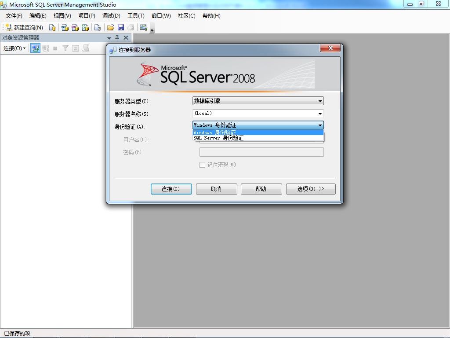Screen dimensions: 450x338
Task: Open the 服务器类型 dropdown showing 数据库引擎
Action: point(258,101)
